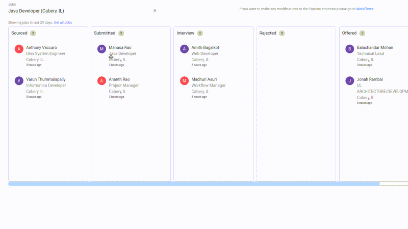Click the Offered column header
Viewport: 408px width, 229px height.
349,33
